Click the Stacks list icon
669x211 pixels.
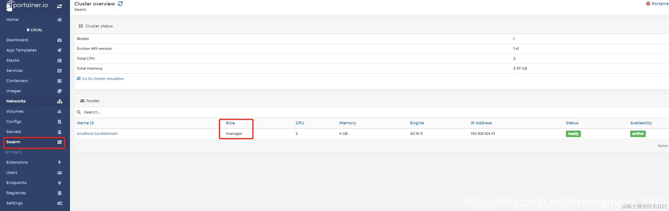coord(60,61)
